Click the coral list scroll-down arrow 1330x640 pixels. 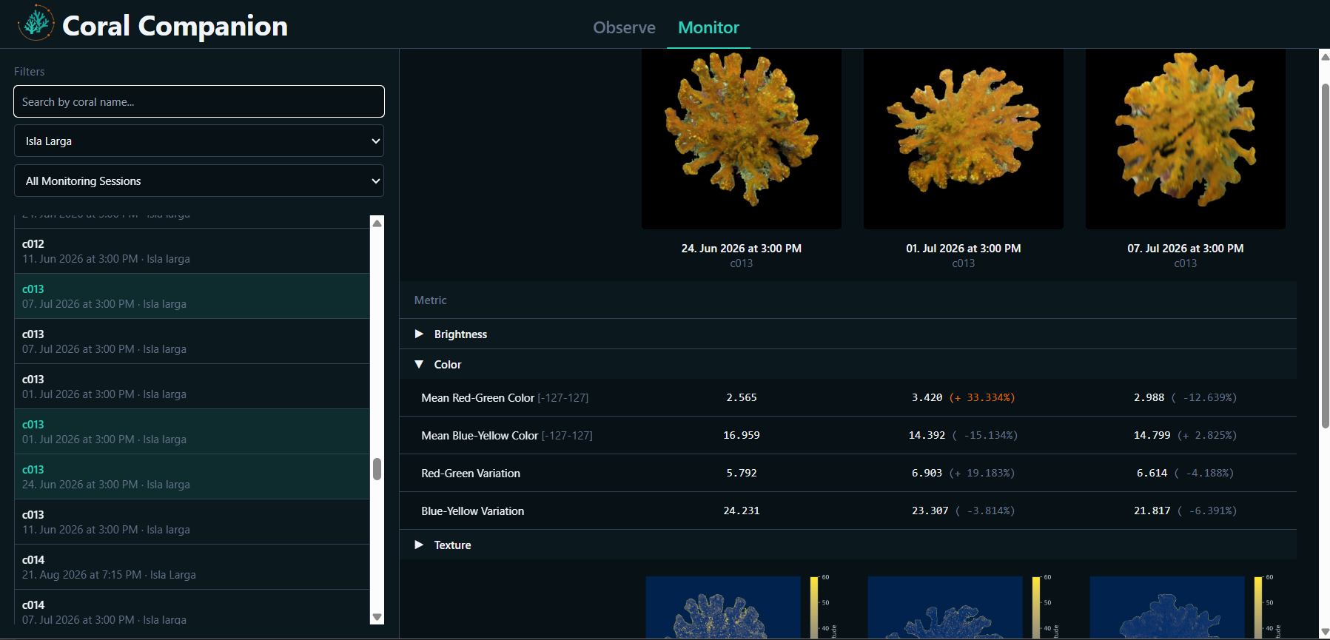point(377,617)
